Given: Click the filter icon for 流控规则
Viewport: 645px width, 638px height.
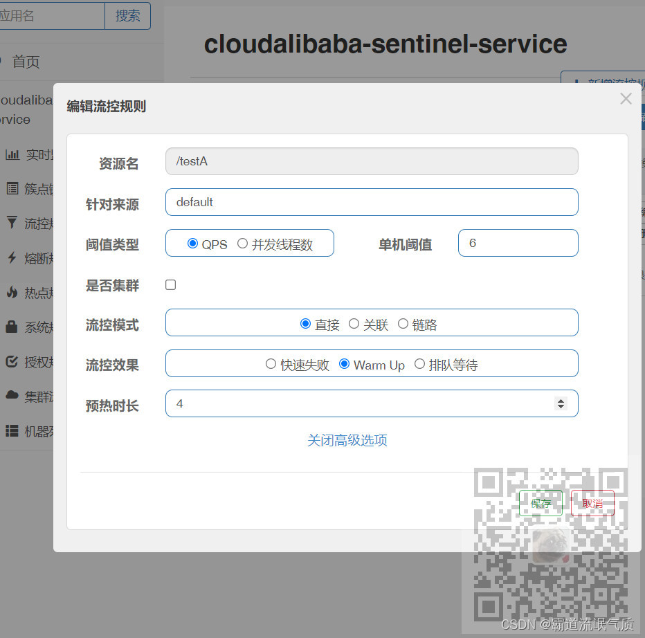Looking at the screenshot, I should (12, 223).
